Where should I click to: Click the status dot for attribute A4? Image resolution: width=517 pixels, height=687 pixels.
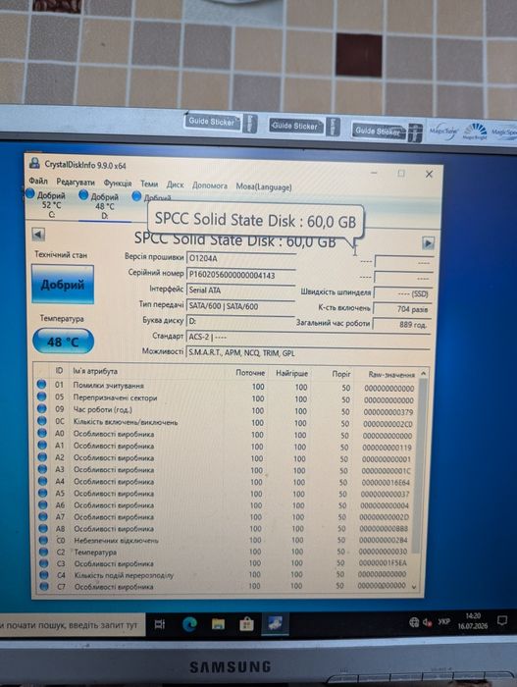click(x=42, y=481)
